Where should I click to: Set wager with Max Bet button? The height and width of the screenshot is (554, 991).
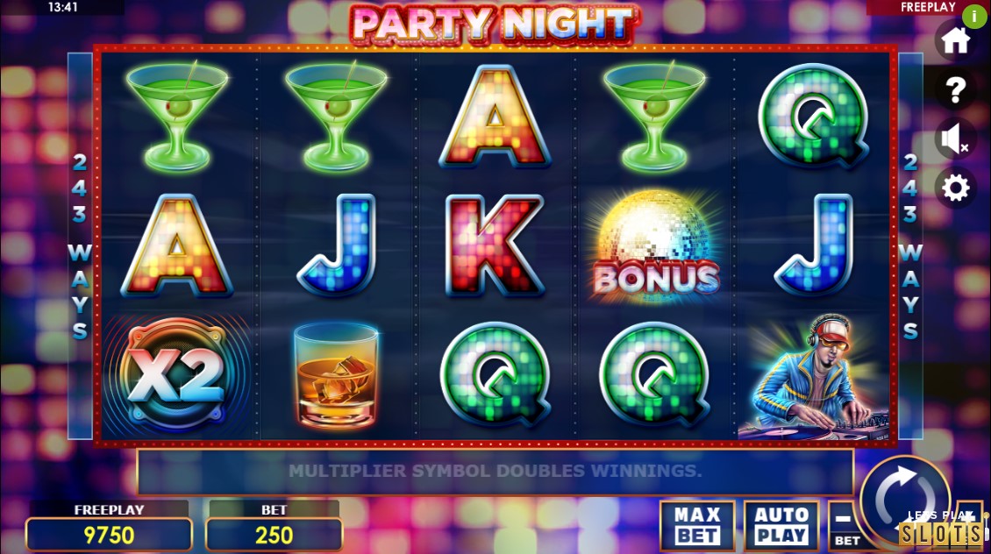697,525
